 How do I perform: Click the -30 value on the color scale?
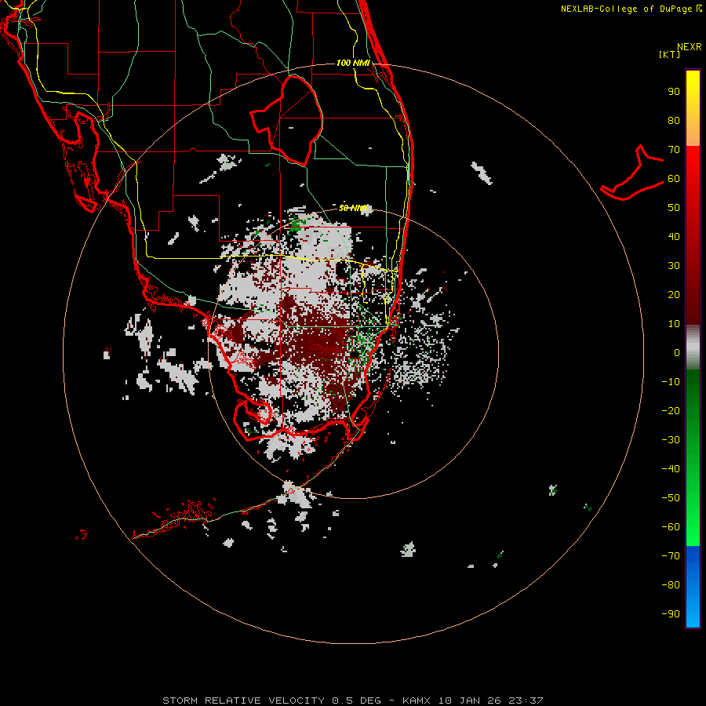click(671, 440)
